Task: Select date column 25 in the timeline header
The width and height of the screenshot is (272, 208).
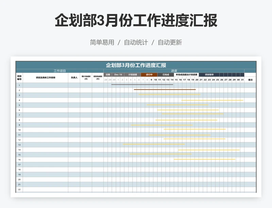Action: [x=217, y=80]
